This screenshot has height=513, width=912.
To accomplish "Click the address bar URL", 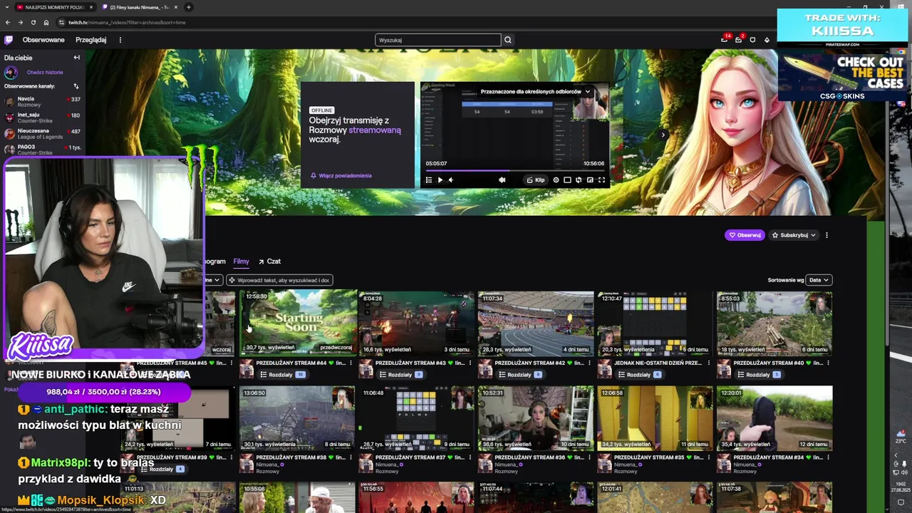I will [x=127, y=22].
